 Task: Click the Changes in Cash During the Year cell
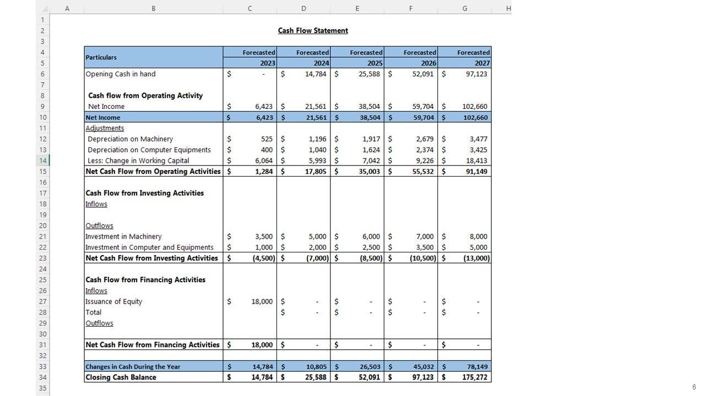tap(133, 367)
